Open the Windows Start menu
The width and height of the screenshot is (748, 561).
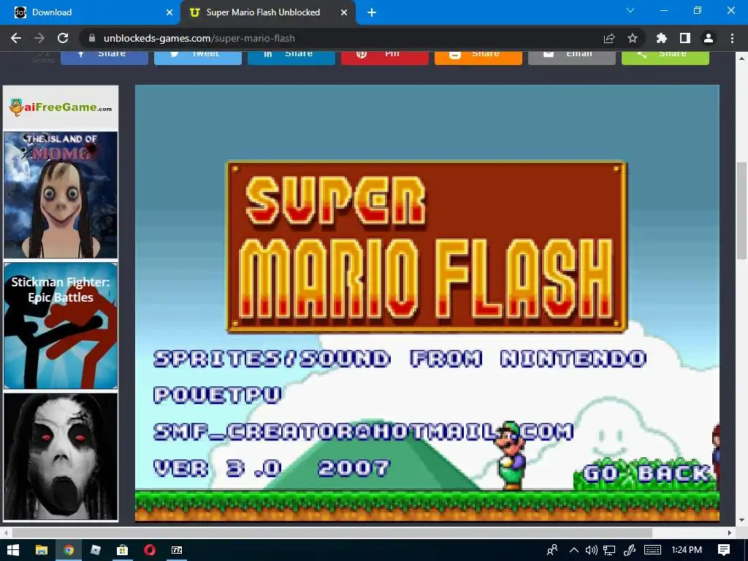[x=13, y=550]
